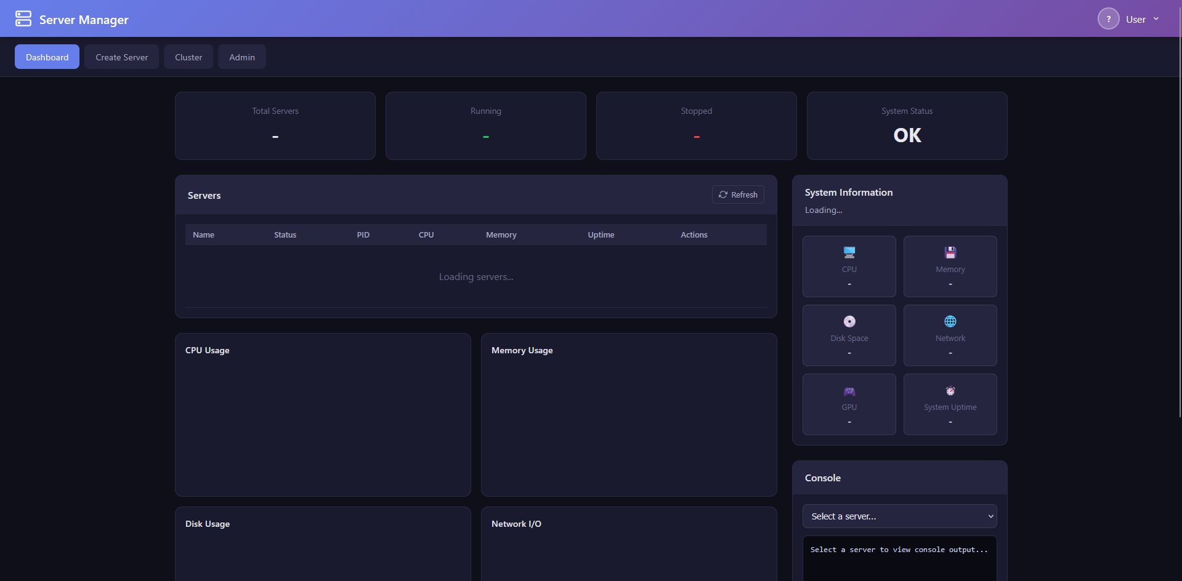Click the console output text area
Screen dimensions: 1182x581
click(899, 558)
